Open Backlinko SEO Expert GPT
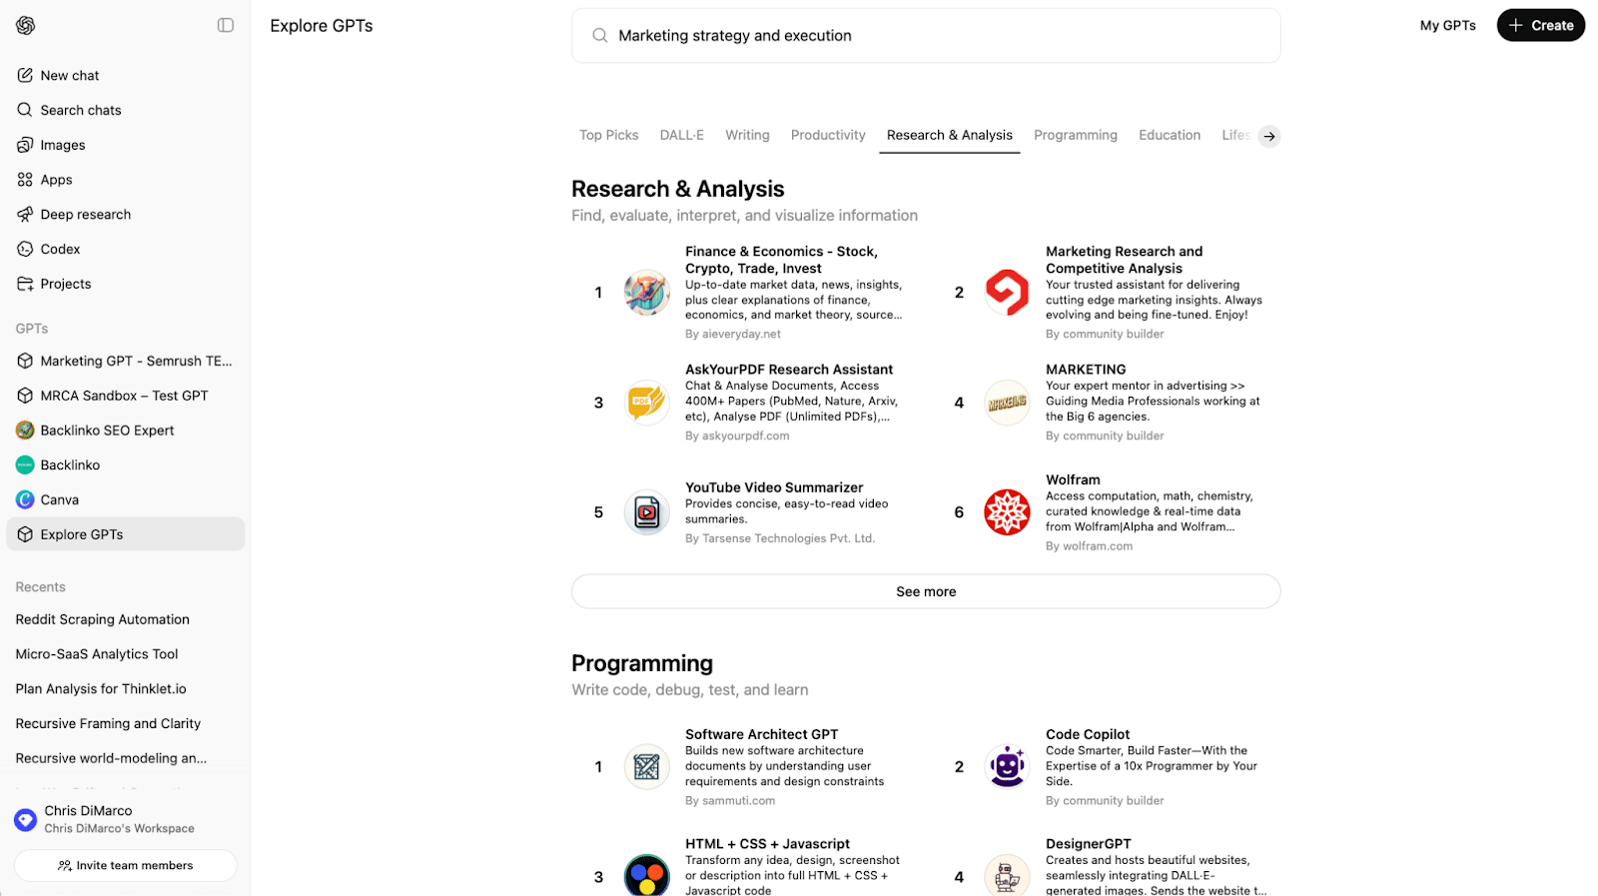1598x896 pixels. coord(126,431)
